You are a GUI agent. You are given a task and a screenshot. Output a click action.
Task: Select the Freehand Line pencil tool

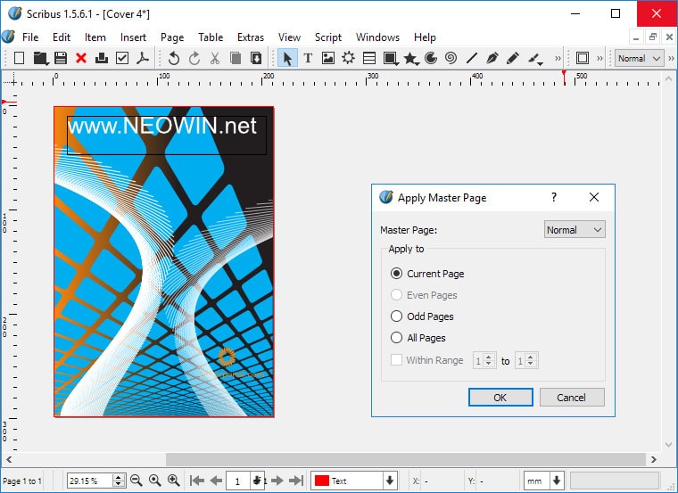(513, 58)
